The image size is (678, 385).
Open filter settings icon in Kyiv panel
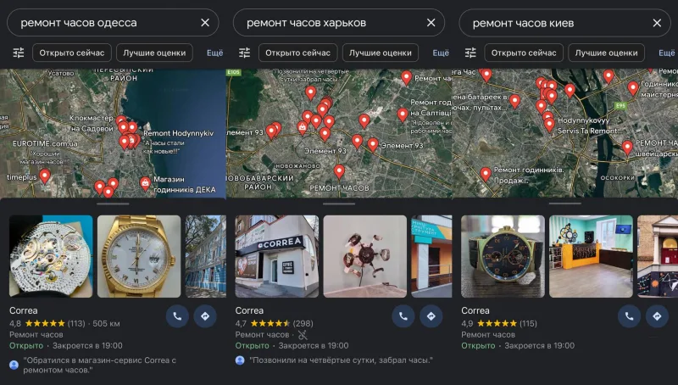470,53
